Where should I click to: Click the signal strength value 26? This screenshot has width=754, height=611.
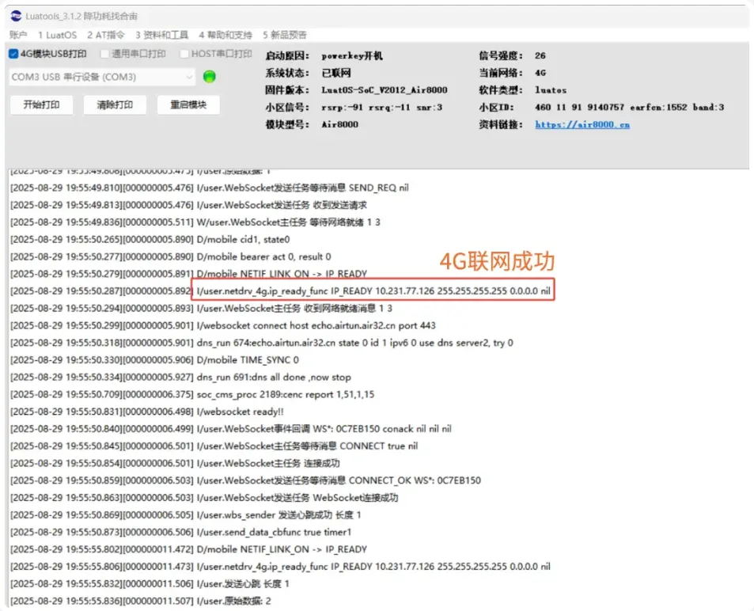[540, 56]
